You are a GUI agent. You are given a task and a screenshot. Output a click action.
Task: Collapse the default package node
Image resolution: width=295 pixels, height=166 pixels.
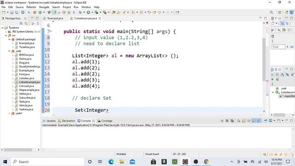tap(9, 39)
